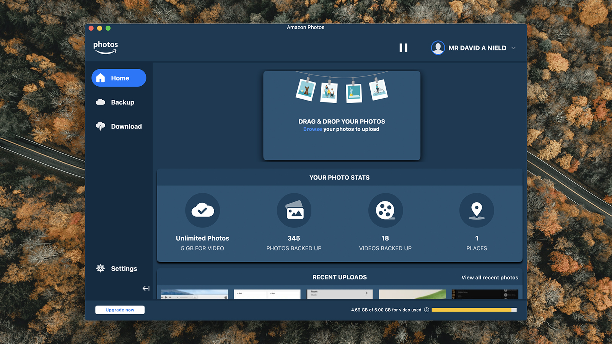This screenshot has height=344, width=612.
Task: Click the user profile avatar icon
Action: (438, 48)
